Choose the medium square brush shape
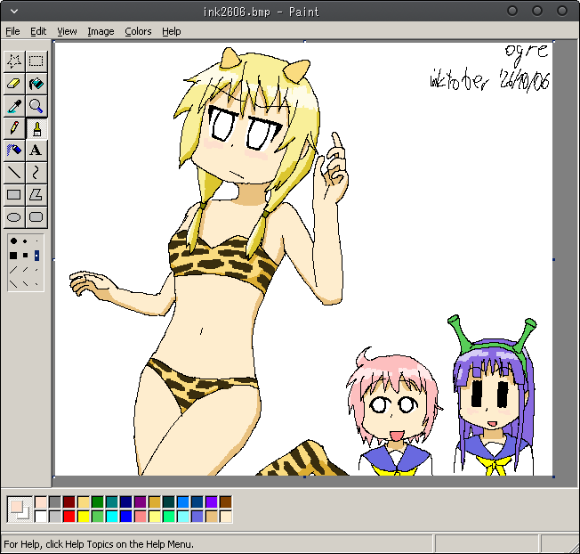This screenshot has width=580, height=554. (25, 256)
